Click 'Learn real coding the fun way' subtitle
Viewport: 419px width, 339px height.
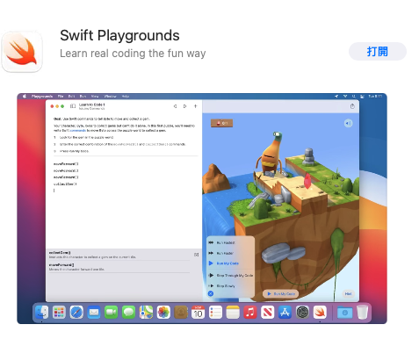click(x=133, y=54)
